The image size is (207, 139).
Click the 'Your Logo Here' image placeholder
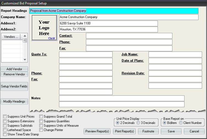tap(44, 28)
